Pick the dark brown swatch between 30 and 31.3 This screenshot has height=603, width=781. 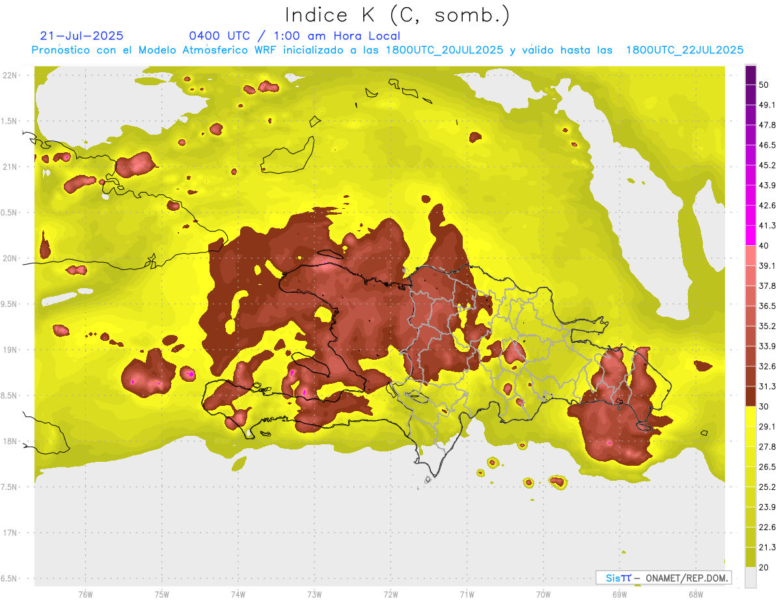click(750, 396)
